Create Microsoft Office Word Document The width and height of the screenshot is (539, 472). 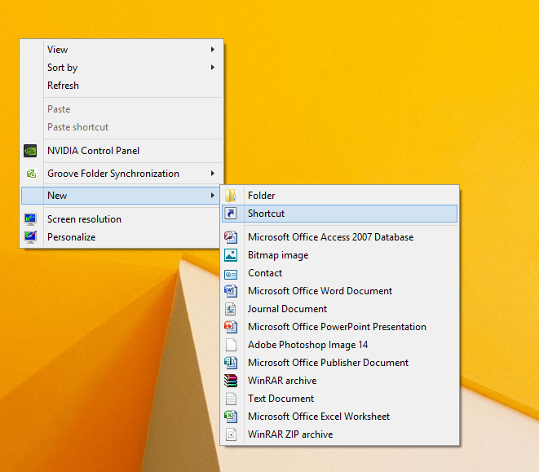339,291
